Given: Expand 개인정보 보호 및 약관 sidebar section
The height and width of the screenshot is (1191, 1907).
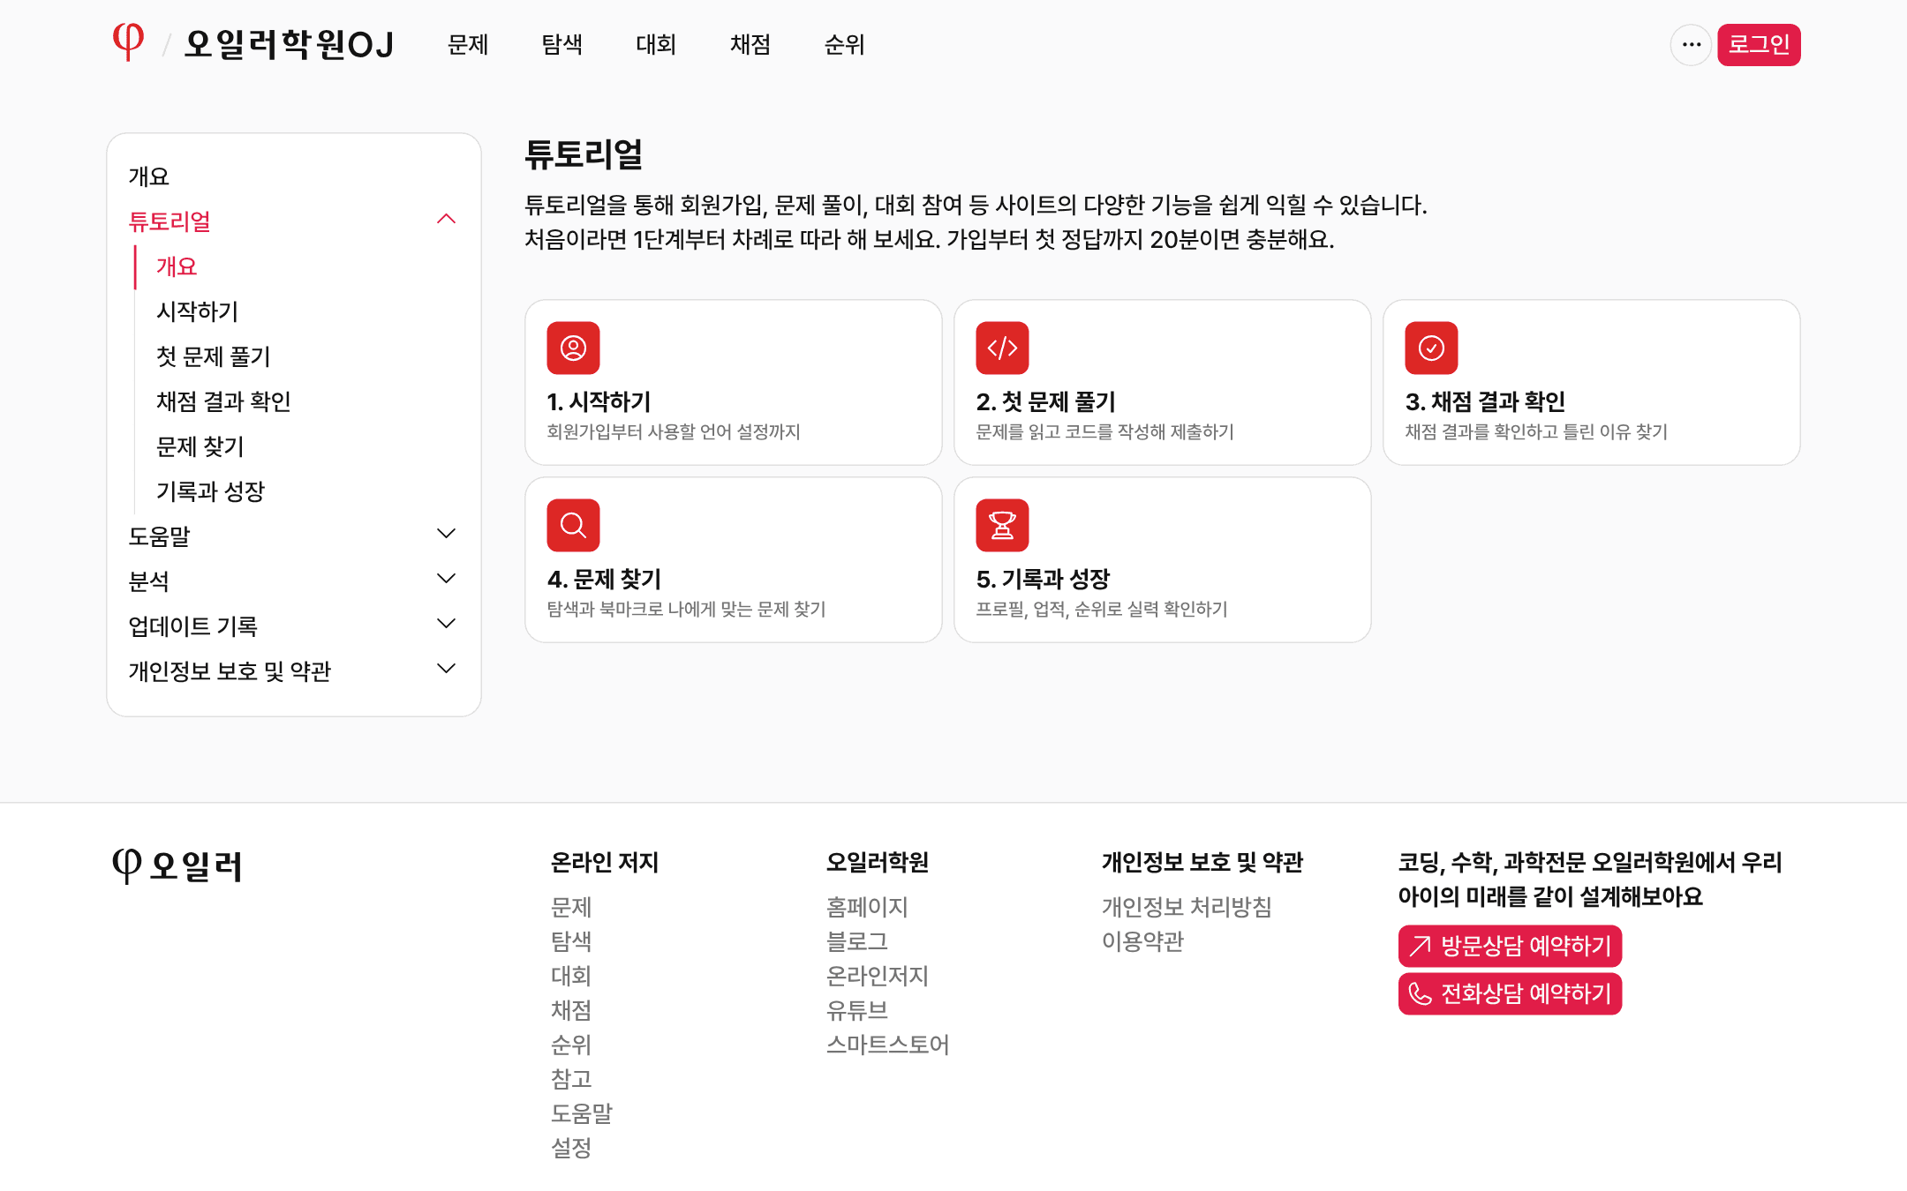Looking at the screenshot, I should pos(447,669).
